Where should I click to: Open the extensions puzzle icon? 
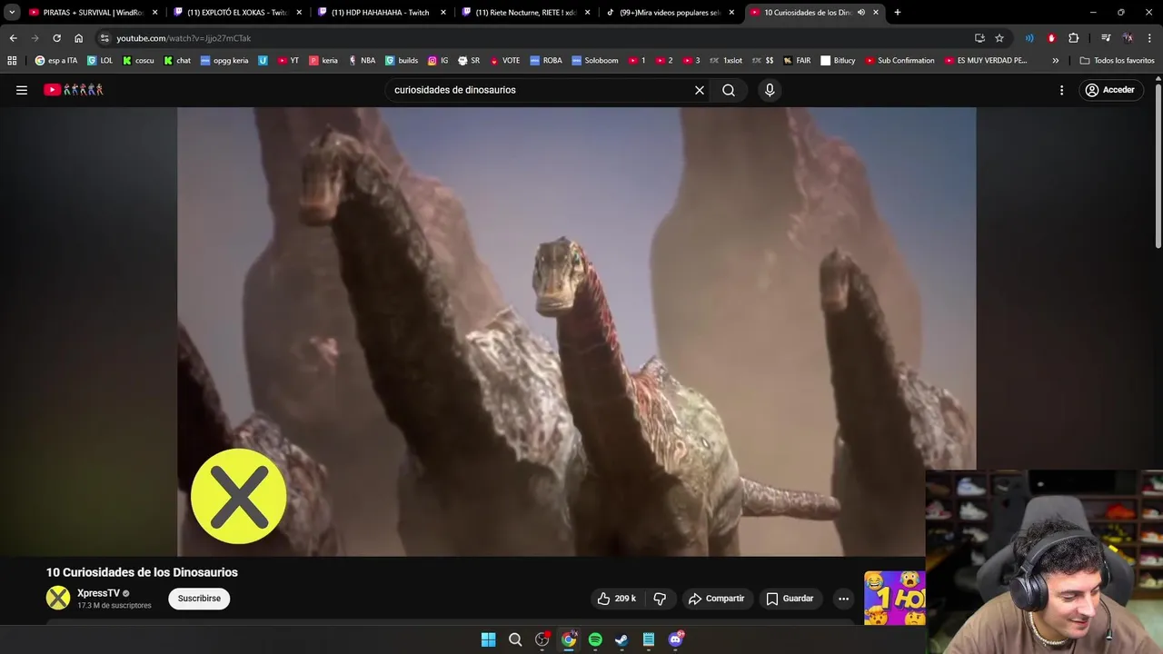(1074, 38)
